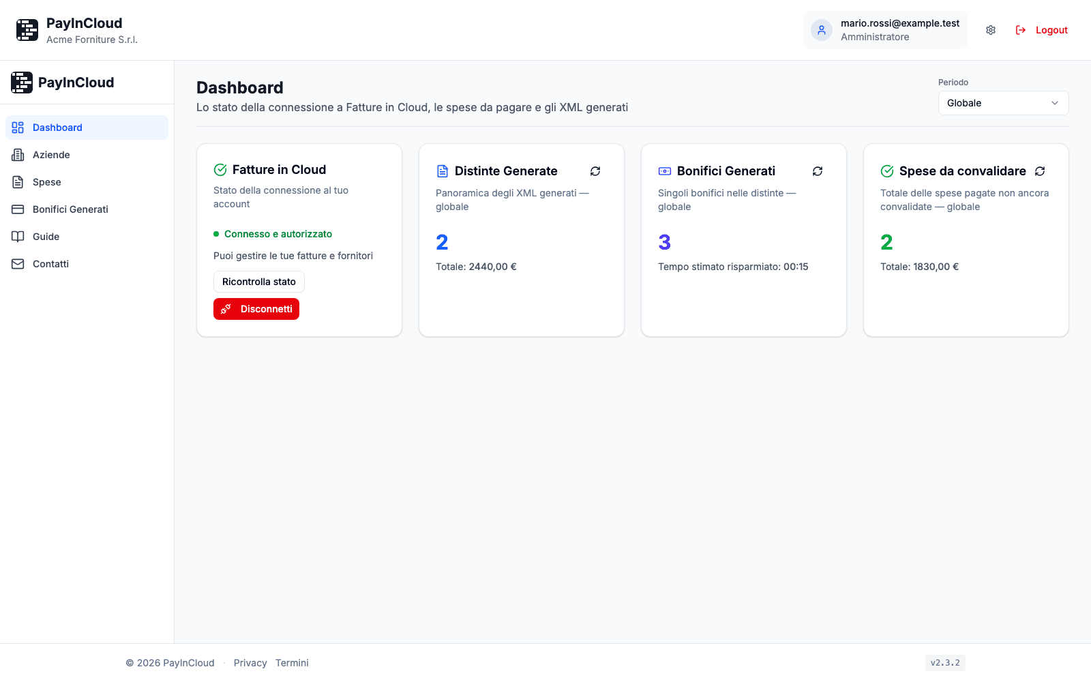Click the logout arrow icon

click(1021, 30)
